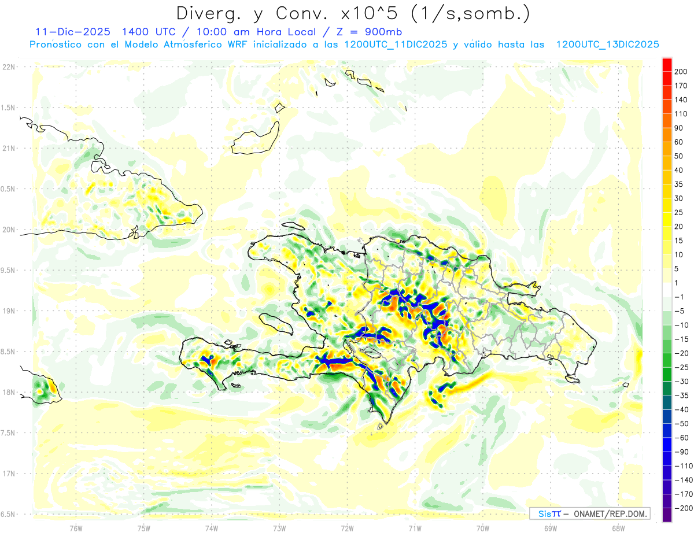Click the "74W" longitude label
This screenshot has height=536, width=694.
click(x=212, y=528)
